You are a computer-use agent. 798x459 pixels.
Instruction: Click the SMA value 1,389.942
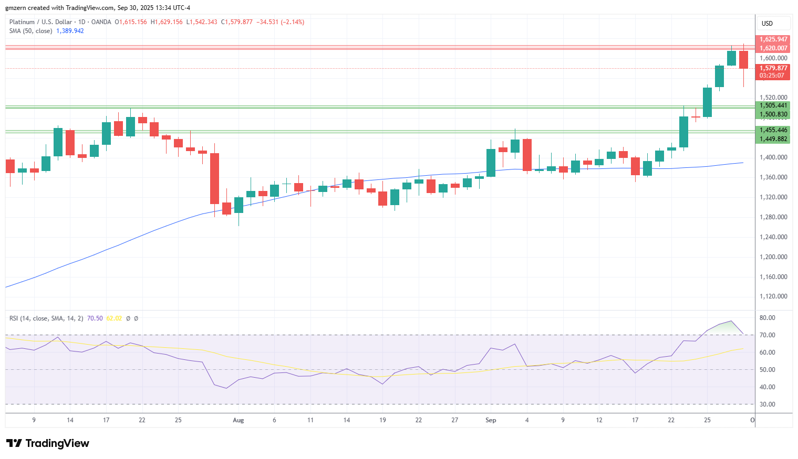70,31
